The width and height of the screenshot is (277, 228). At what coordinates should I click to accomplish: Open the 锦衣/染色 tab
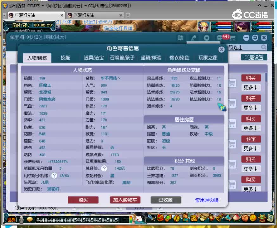click(x=179, y=58)
